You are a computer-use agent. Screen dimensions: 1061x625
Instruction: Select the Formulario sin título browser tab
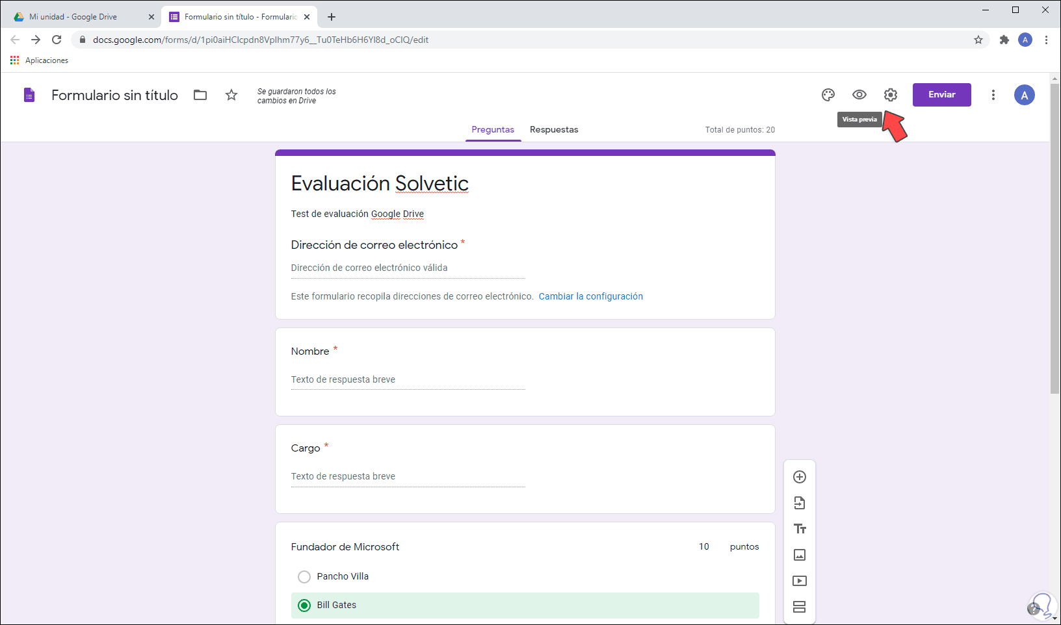239,17
